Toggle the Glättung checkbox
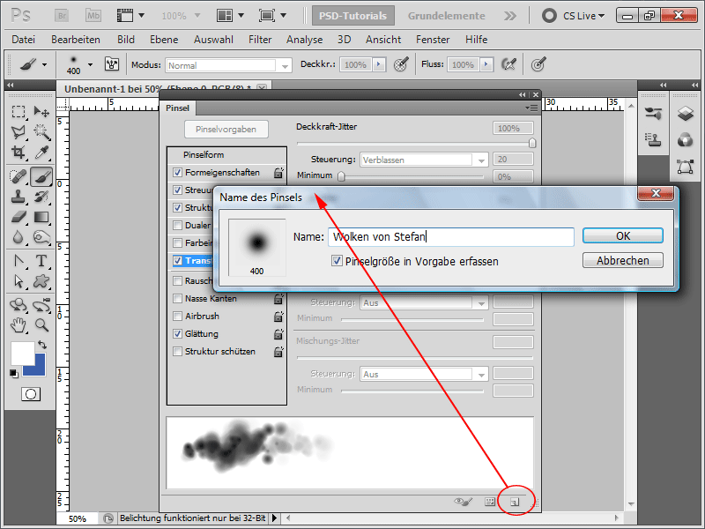Image resolution: width=705 pixels, height=529 pixels. (178, 334)
